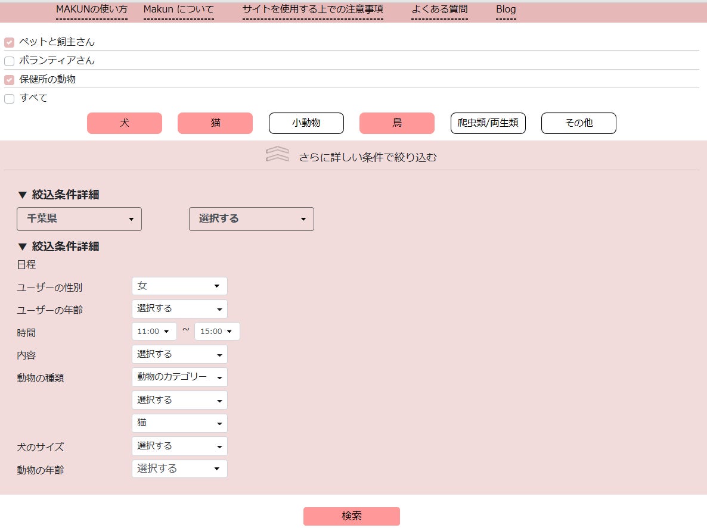
Task: Open the user gender dropdown showing 女
Action: [179, 286]
